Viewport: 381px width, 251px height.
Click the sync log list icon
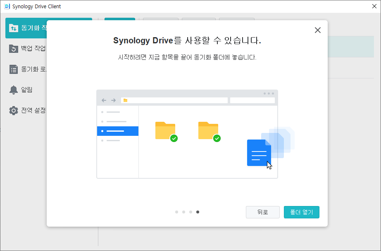click(x=14, y=69)
